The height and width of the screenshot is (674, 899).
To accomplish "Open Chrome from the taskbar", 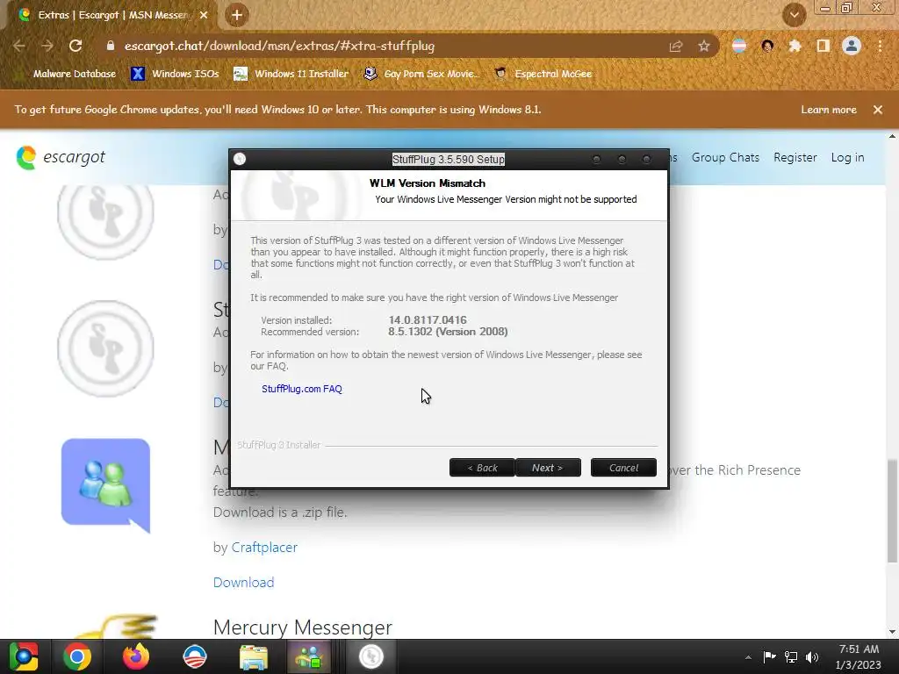I will tap(77, 656).
